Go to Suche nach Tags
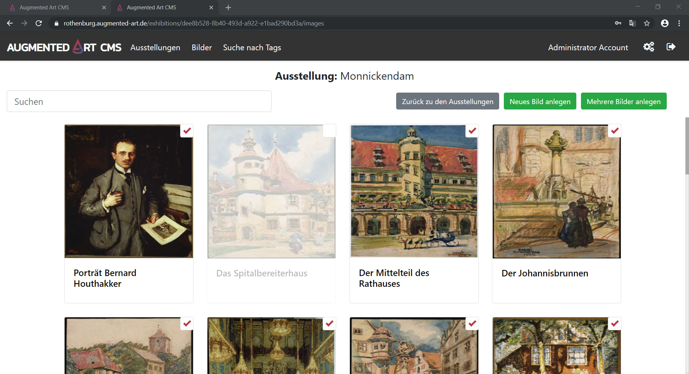Viewport: 689px width, 374px height. point(252,47)
